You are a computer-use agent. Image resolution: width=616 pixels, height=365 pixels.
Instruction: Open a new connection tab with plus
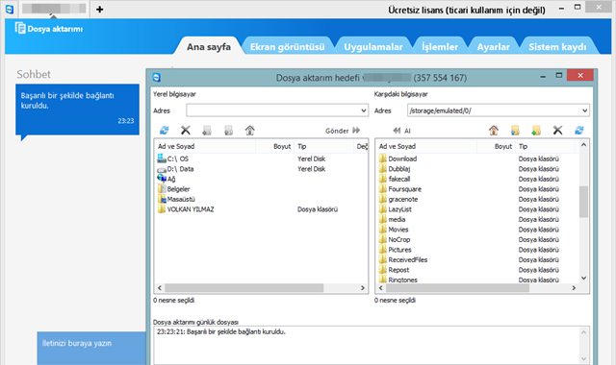click(x=100, y=9)
